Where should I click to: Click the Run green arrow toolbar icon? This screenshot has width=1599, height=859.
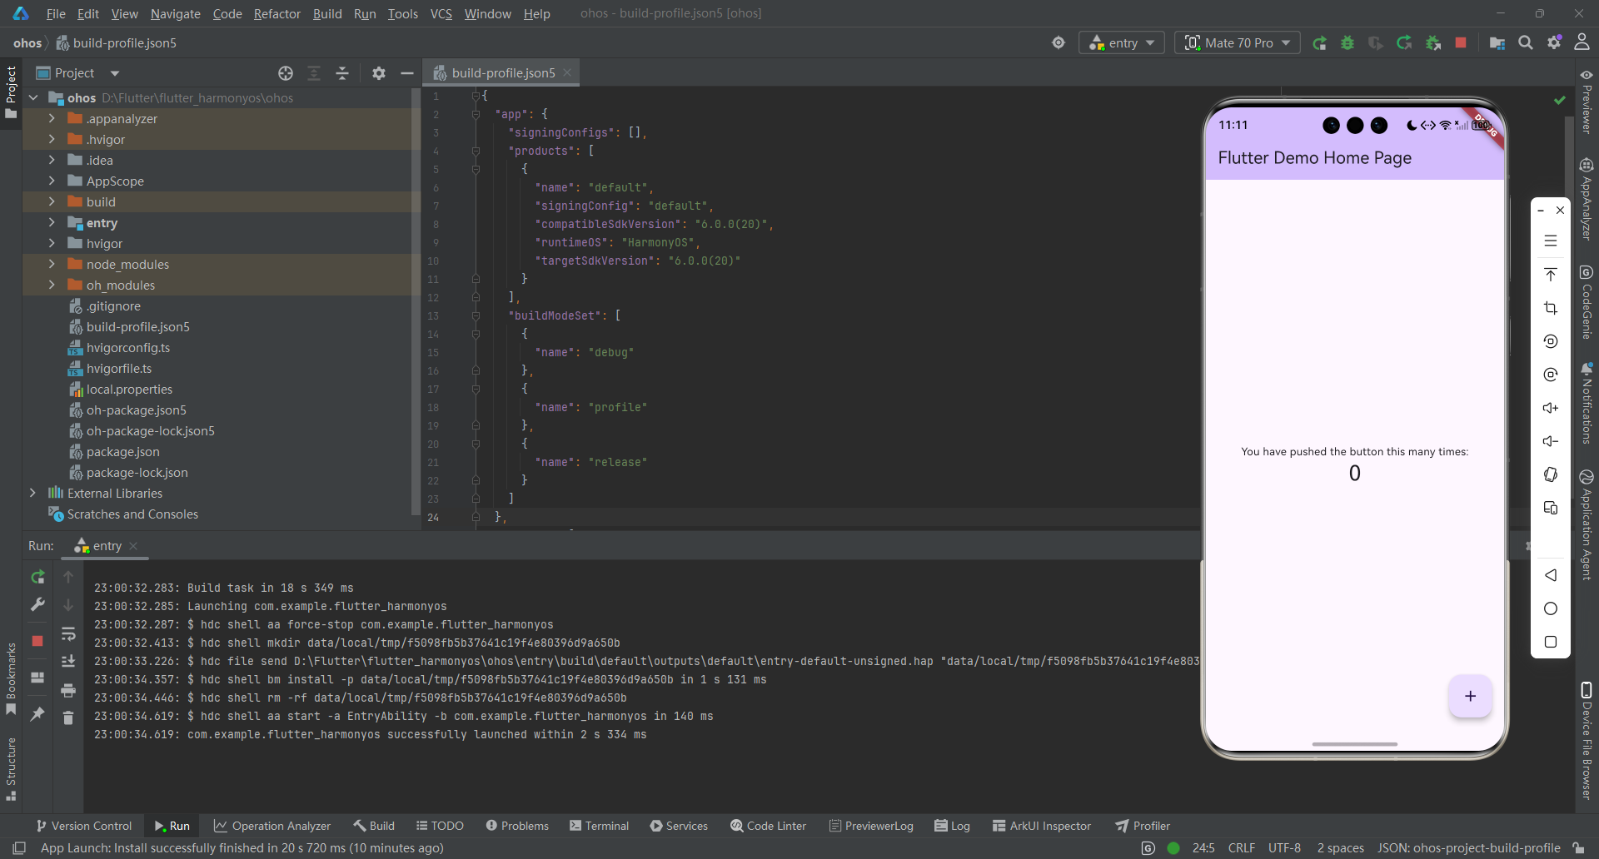coord(1319,43)
